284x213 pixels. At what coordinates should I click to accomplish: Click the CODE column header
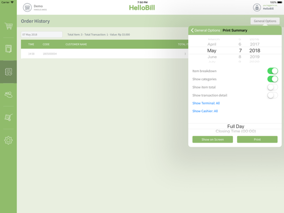click(46, 44)
